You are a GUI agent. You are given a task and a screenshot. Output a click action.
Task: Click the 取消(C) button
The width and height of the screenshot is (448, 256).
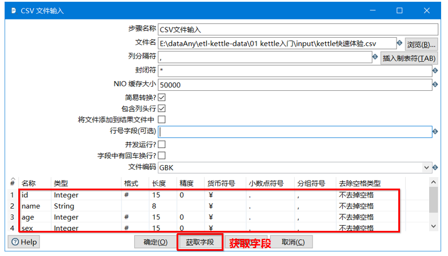pos(293,242)
